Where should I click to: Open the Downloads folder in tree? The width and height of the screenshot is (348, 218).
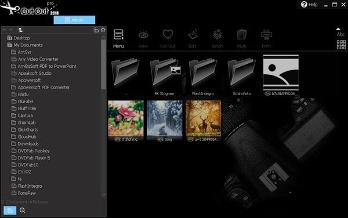(28, 144)
